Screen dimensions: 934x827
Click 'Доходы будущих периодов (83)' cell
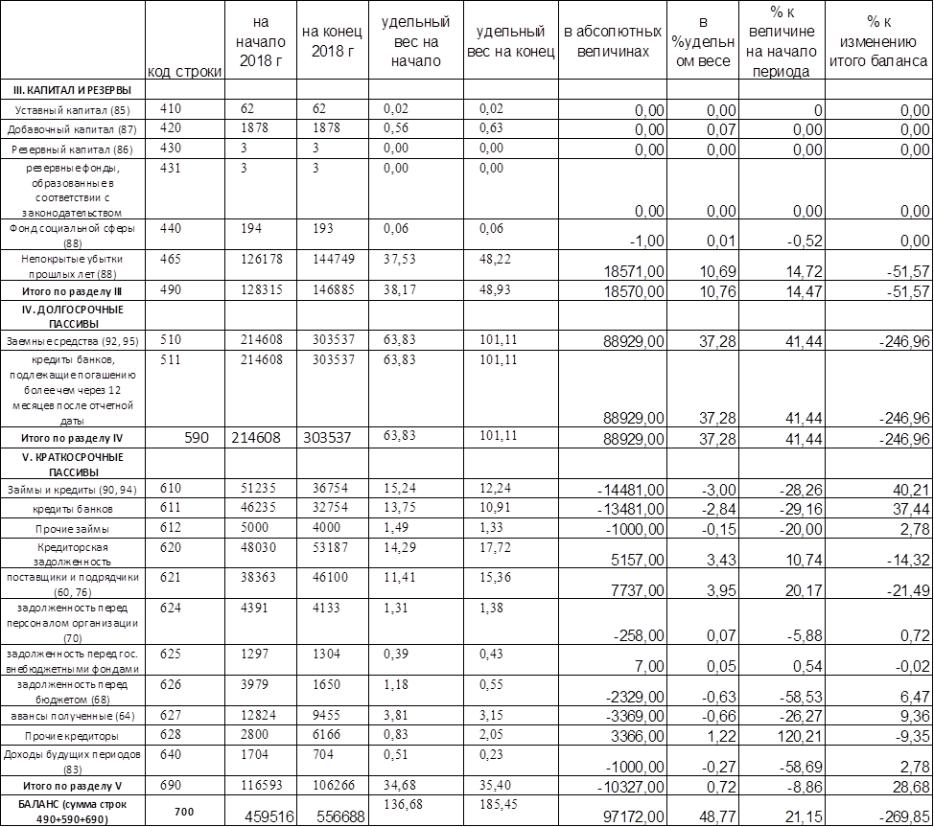coord(73,760)
